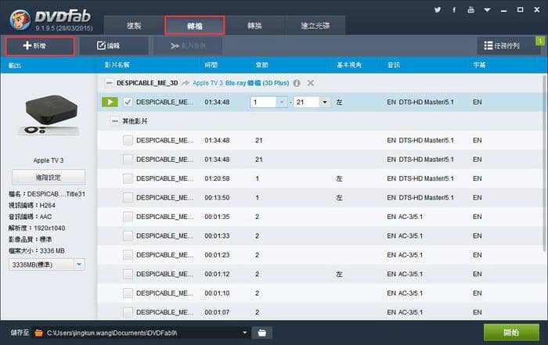
Task: Switch to the Copy tab
Action: (134, 26)
